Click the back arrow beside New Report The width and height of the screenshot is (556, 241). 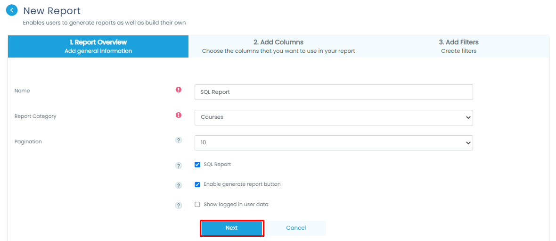pyautogui.click(x=12, y=10)
